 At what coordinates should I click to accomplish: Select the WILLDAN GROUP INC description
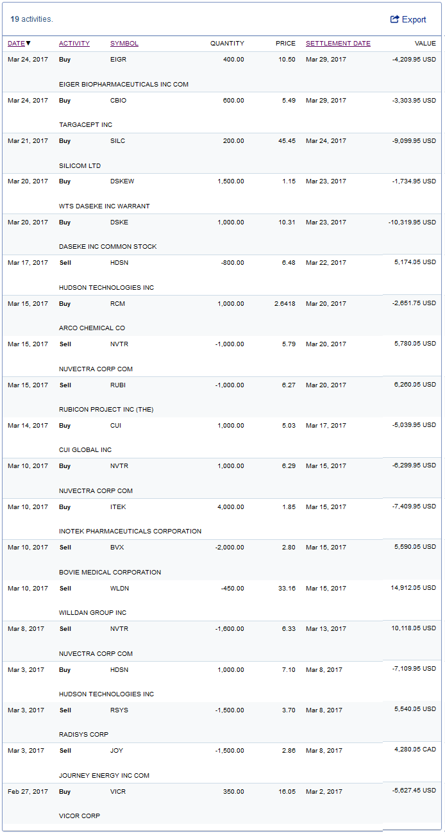(92, 613)
